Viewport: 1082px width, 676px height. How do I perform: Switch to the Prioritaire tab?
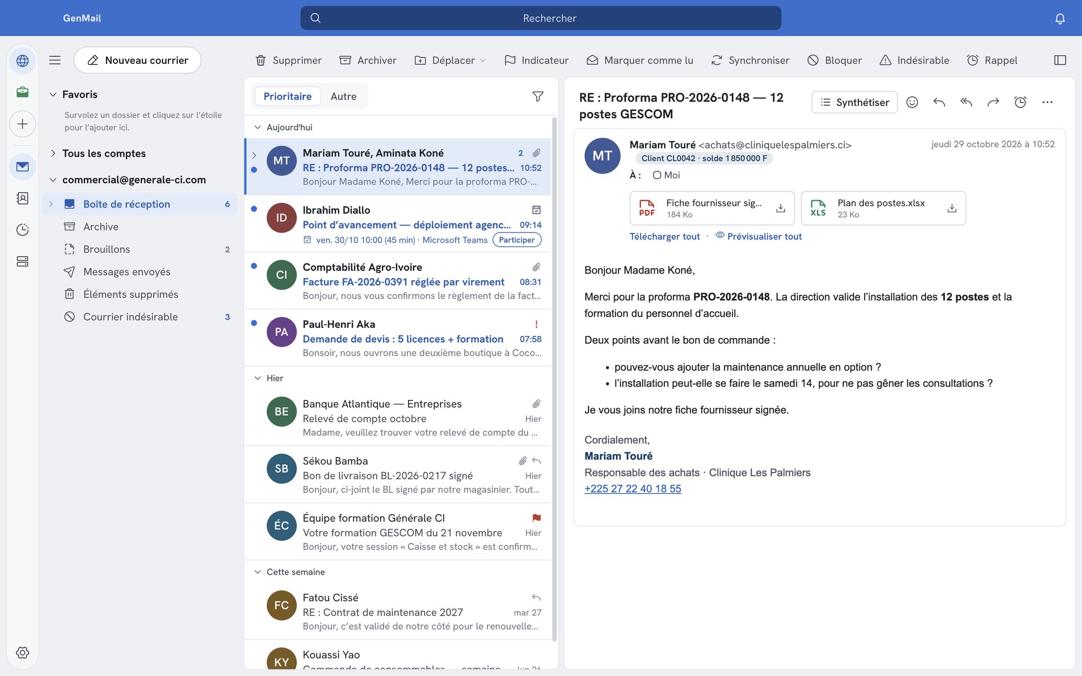coord(287,96)
